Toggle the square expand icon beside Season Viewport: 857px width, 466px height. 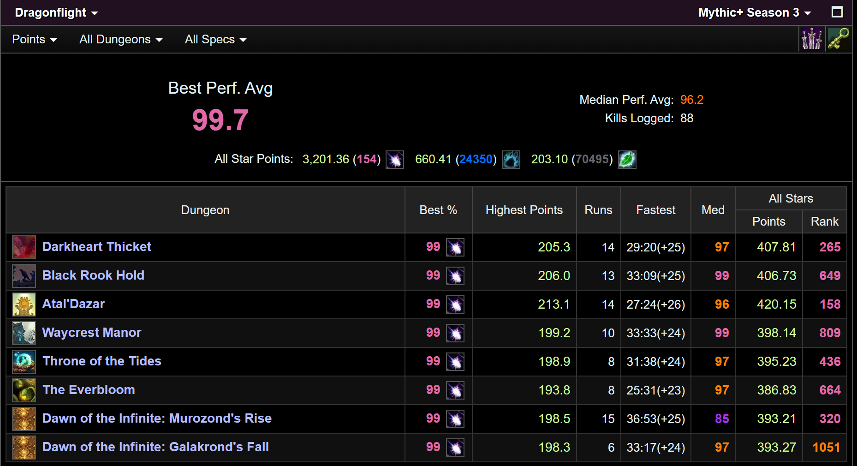click(x=837, y=12)
